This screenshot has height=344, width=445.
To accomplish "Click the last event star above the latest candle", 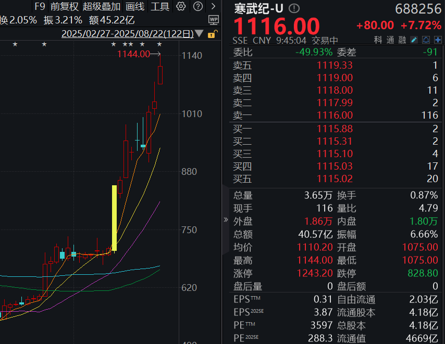I will click(159, 44).
